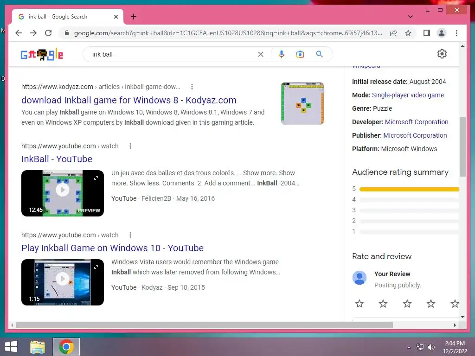Open the InkBall - YouTube result
The height and width of the screenshot is (356, 475).
click(57, 159)
